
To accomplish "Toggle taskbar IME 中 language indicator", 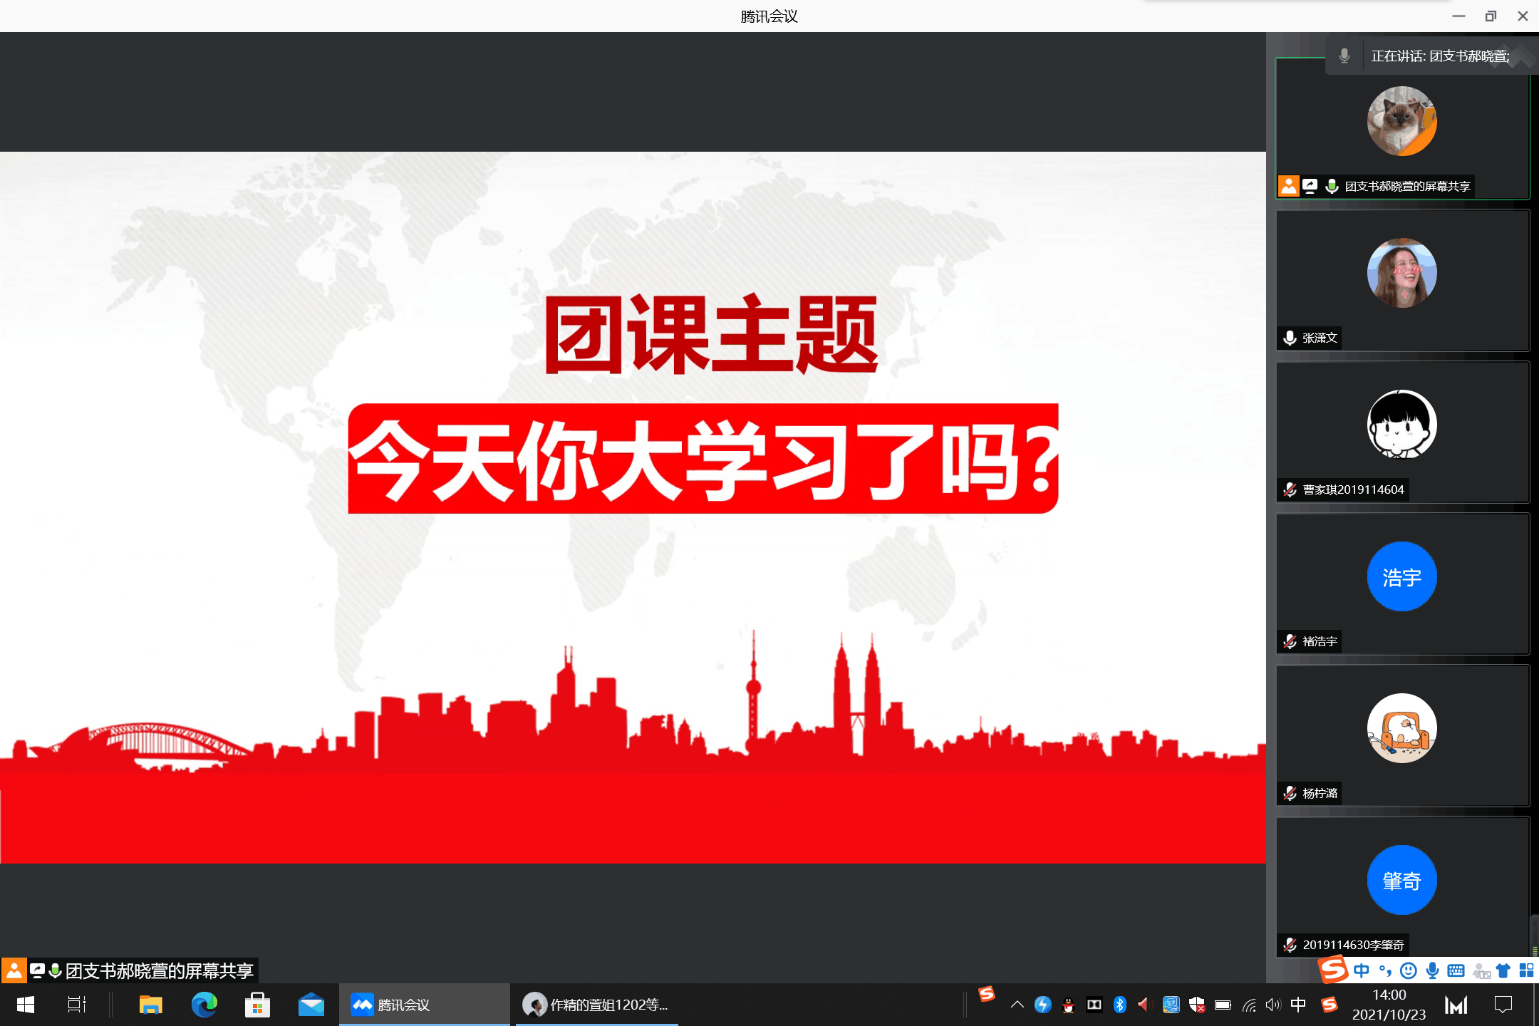I will (1298, 1005).
